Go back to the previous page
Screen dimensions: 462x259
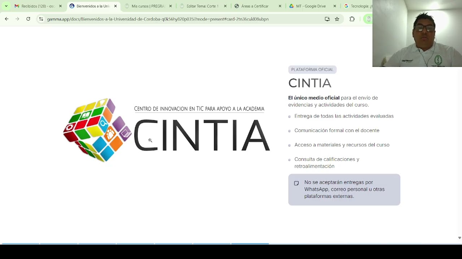click(6, 19)
